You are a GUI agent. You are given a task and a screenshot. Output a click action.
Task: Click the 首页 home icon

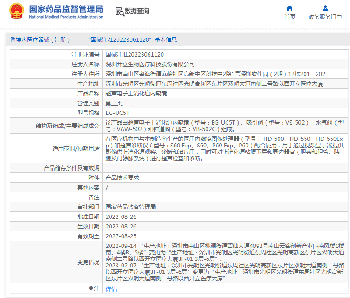[290, 8]
